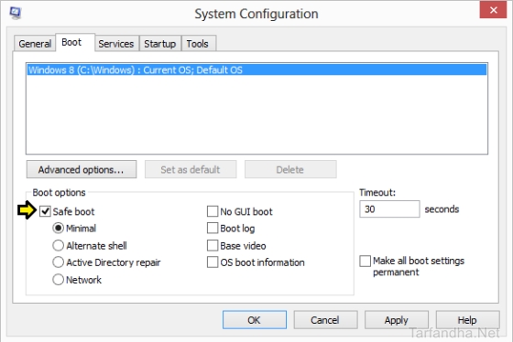Open Help for System Configuration
Screen dimensions: 513x342
click(467, 320)
